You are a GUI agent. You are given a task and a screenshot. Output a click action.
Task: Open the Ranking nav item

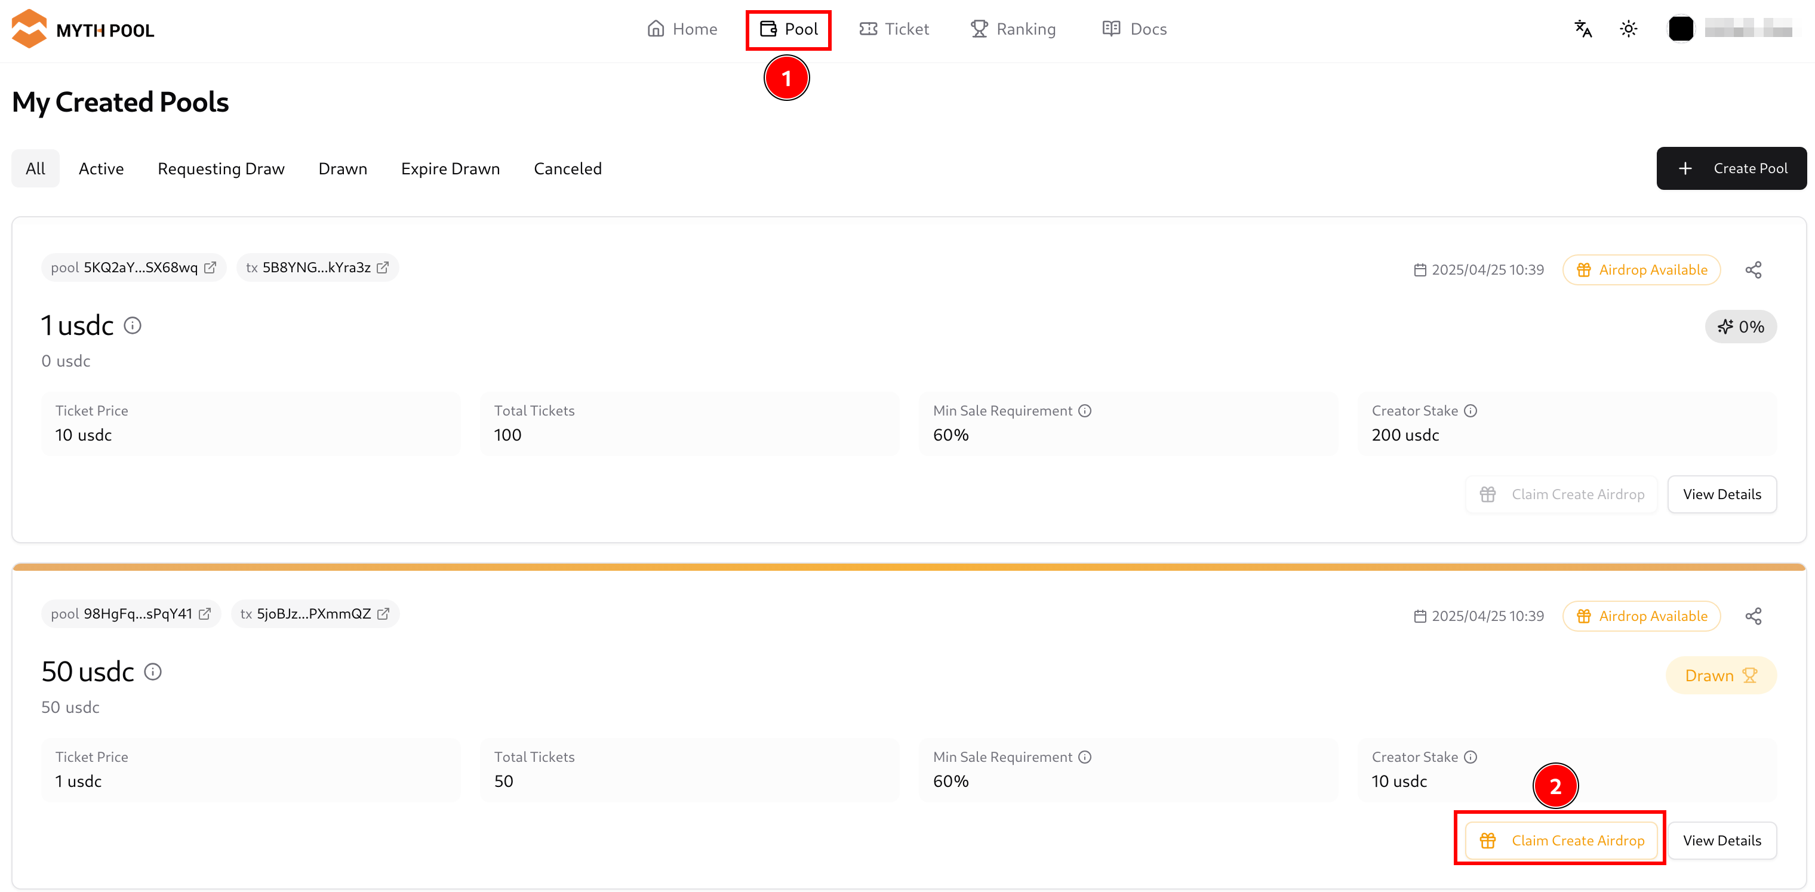click(1013, 29)
